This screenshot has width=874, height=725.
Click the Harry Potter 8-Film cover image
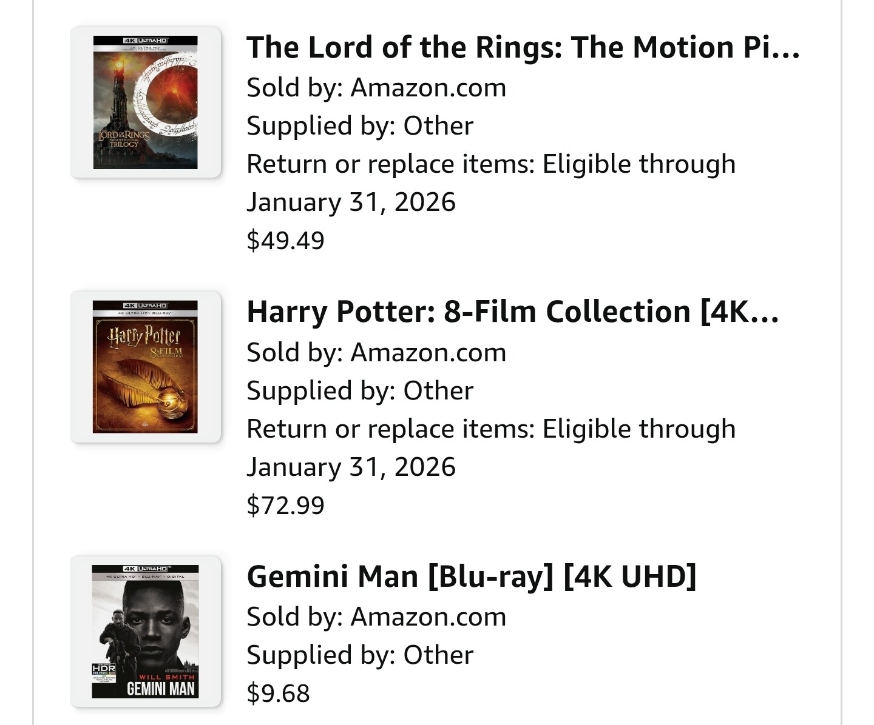point(145,367)
